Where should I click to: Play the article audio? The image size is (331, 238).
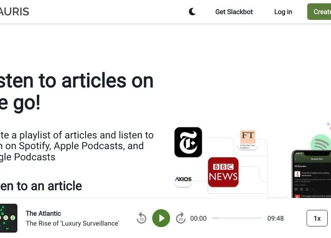coord(161,218)
